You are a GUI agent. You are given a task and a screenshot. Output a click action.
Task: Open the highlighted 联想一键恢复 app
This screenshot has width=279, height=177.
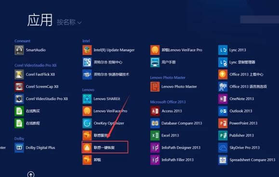[x=105, y=147]
